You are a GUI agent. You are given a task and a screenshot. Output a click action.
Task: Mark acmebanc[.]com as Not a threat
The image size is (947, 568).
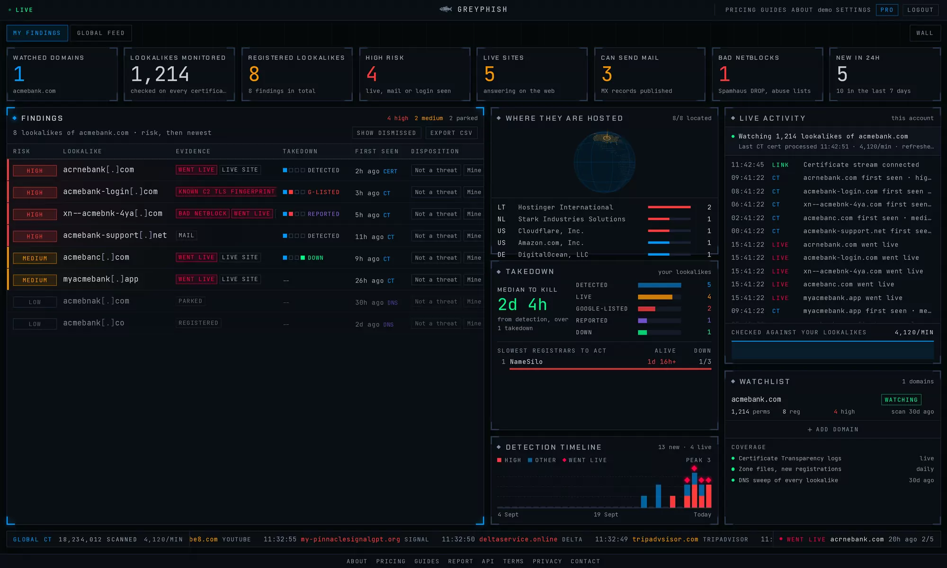(x=436, y=258)
